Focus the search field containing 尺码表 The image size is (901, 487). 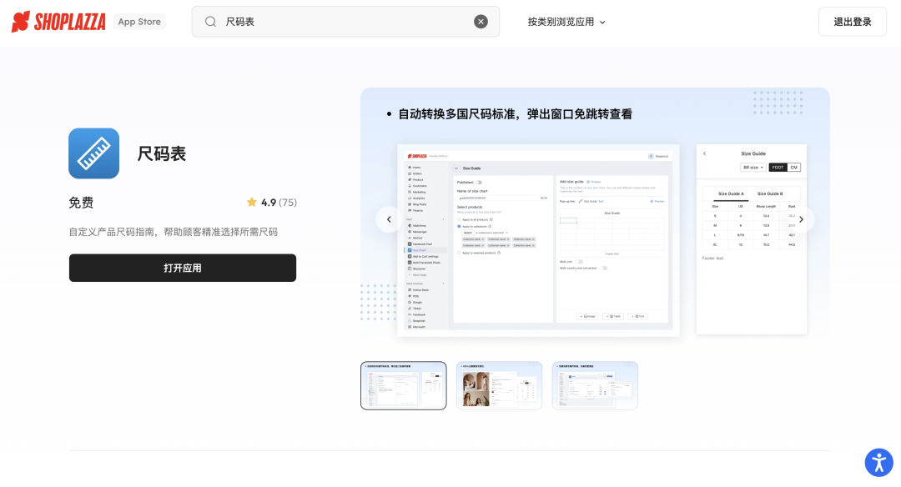345,22
